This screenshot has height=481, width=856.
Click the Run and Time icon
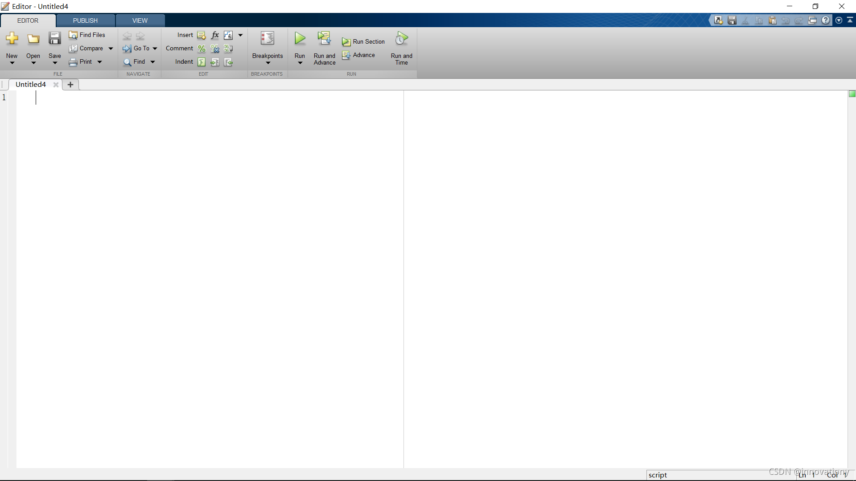(x=401, y=39)
